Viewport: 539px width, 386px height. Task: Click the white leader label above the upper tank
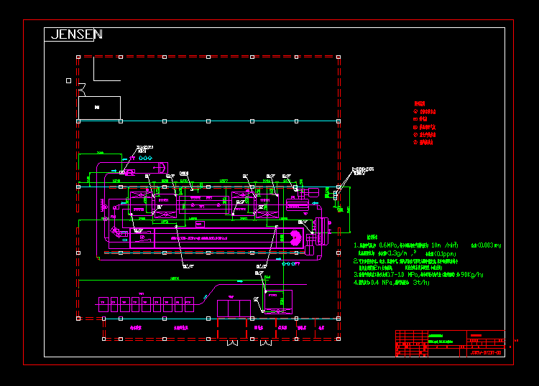[x=144, y=149]
